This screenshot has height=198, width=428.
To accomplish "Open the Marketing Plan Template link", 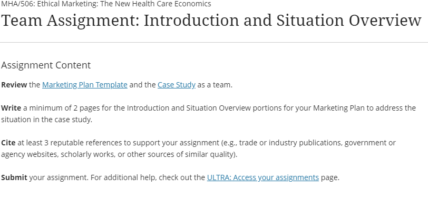I will (x=85, y=85).
